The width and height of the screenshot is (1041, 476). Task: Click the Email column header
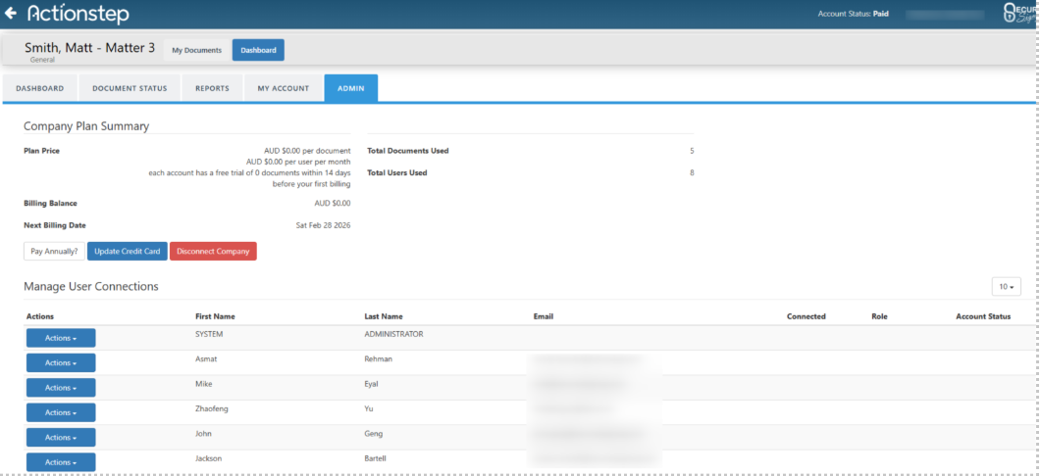pos(544,316)
